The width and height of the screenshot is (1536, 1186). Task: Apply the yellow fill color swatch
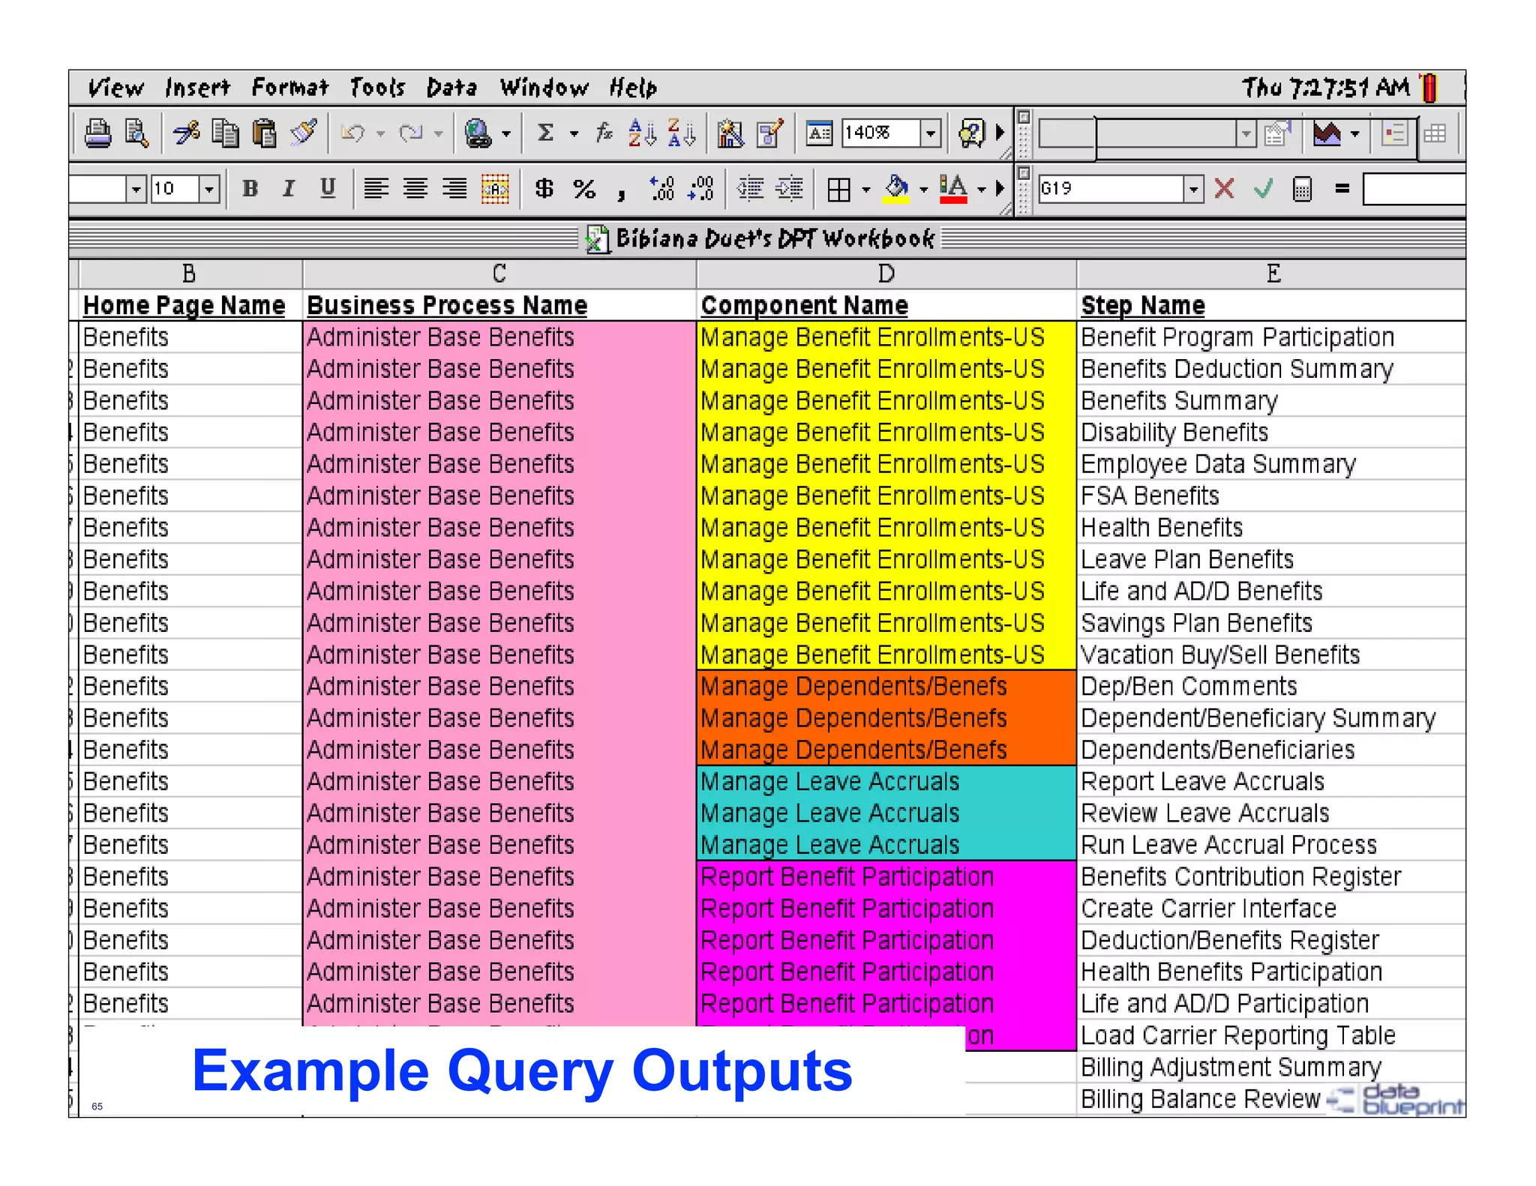896,189
